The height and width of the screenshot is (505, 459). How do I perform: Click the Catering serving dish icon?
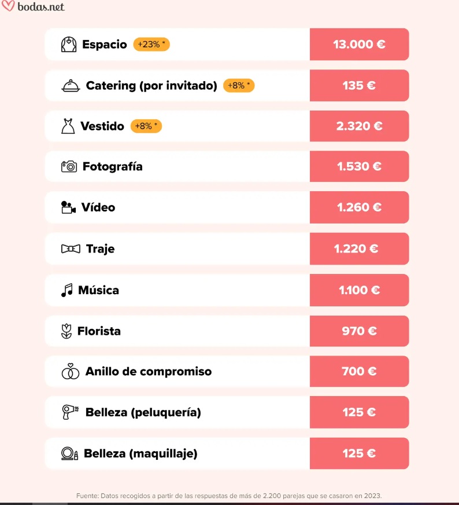pyautogui.click(x=71, y=86)
